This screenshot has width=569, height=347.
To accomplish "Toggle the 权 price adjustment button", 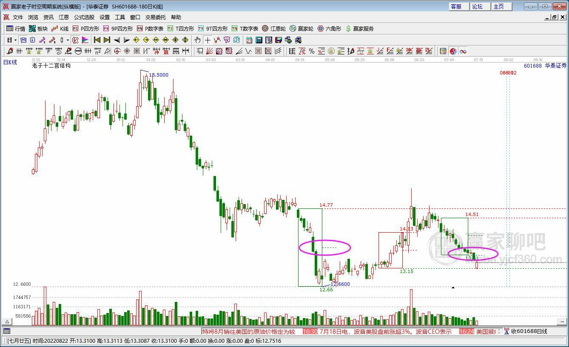I will pos(75,40).
